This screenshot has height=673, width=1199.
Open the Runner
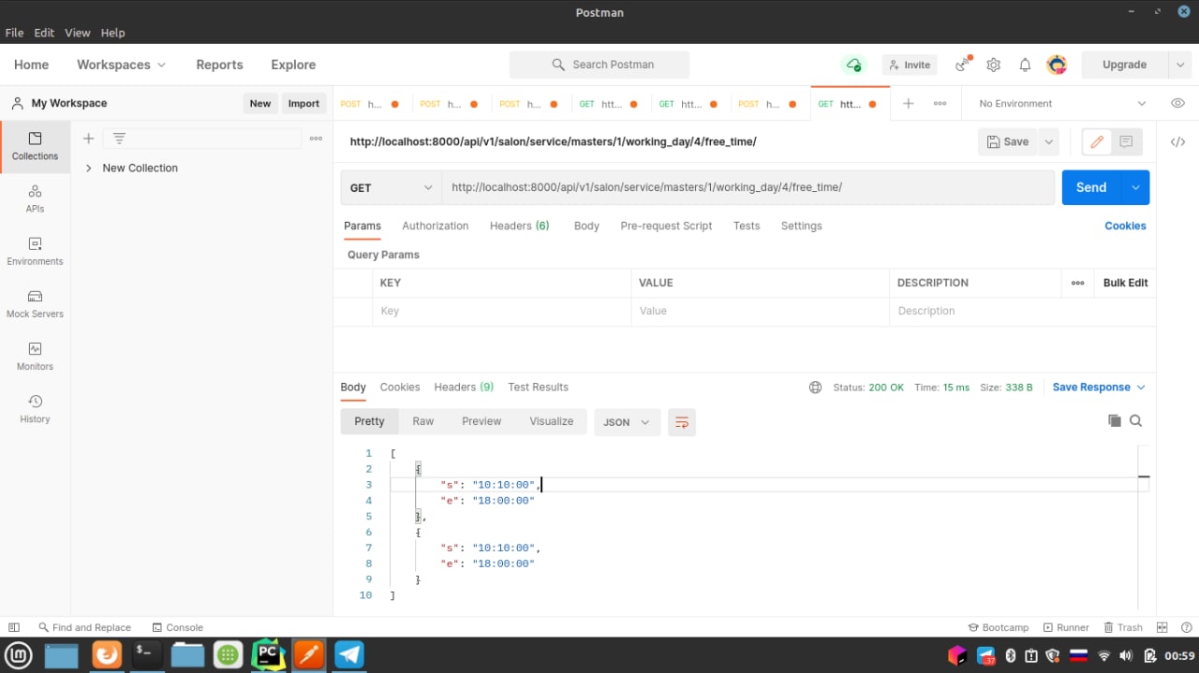[x=1065, y=627]
